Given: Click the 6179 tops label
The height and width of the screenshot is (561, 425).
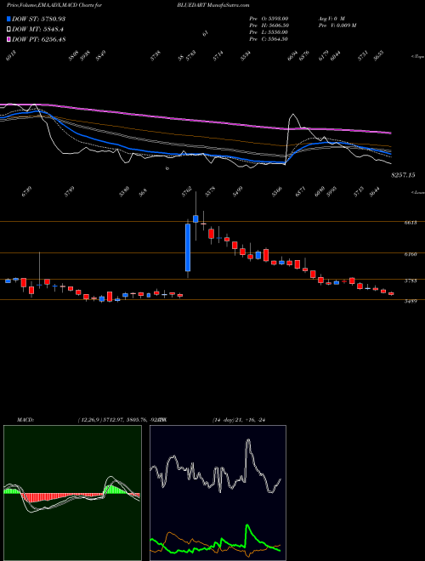Looking at the screenshot, I should pyautogui.click(x=323, y=56).
